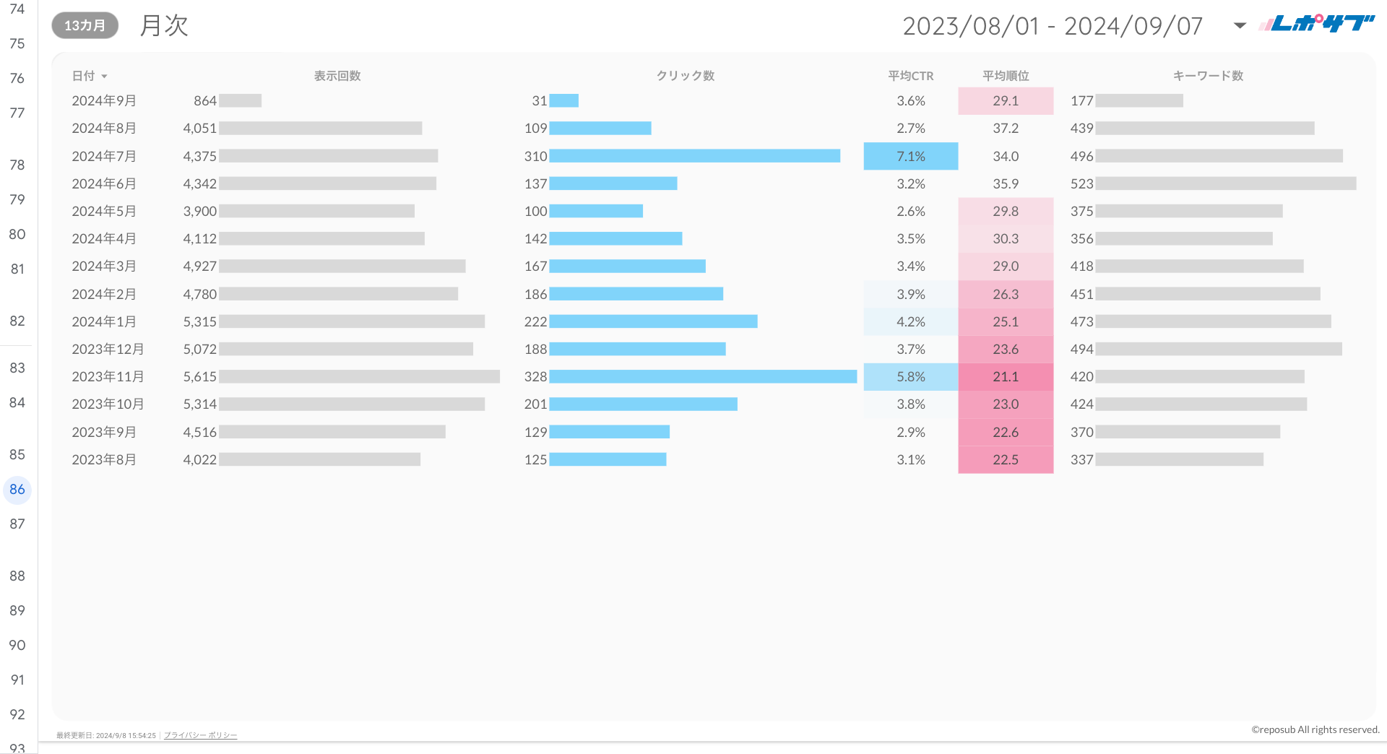Select the 21.1 pink ranking cell
The width and height of the screenshot is (1387, 754).
[1005, 376]
